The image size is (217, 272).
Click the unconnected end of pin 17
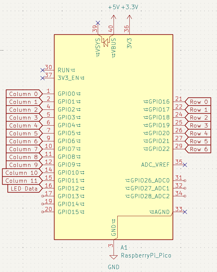(x=43, y=196)
